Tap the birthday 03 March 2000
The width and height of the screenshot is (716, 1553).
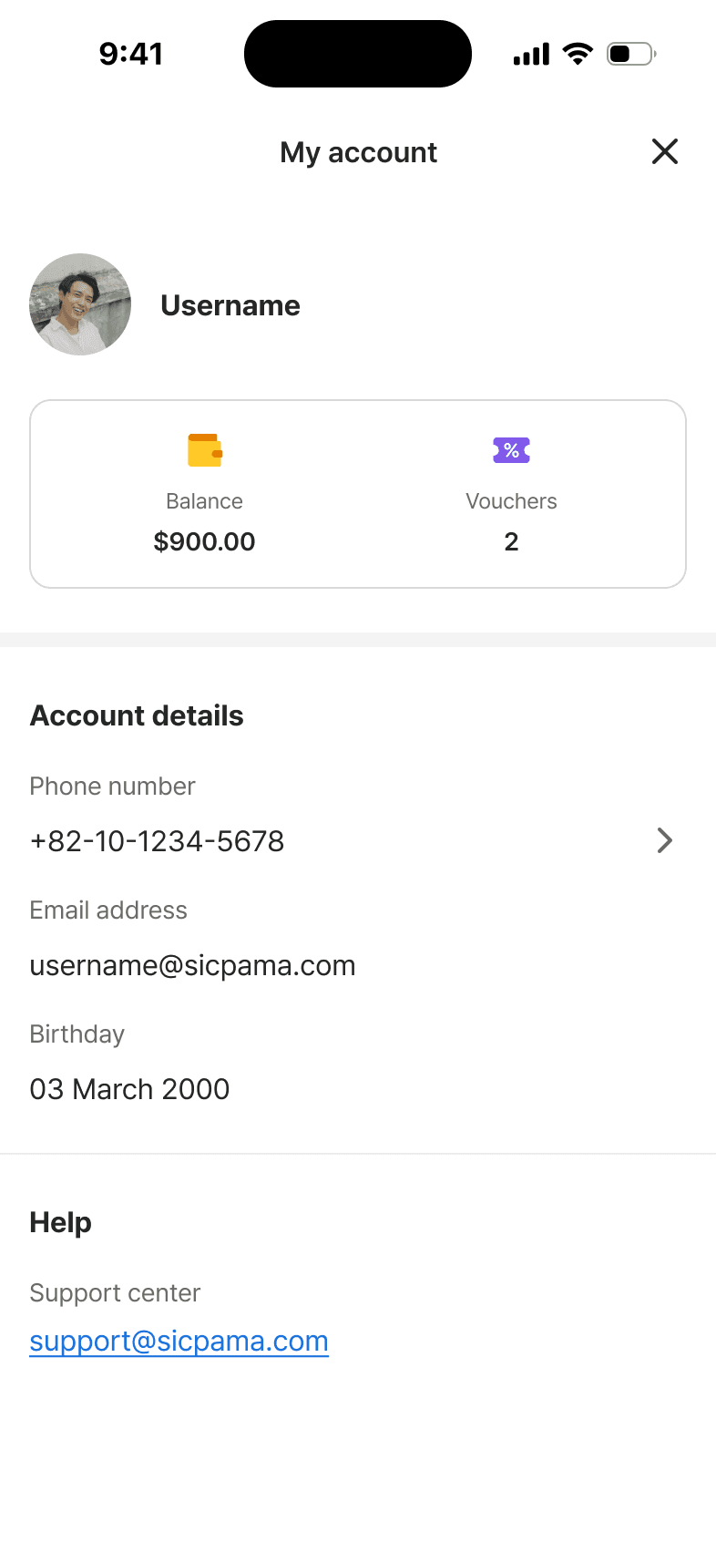point(129,1089)
